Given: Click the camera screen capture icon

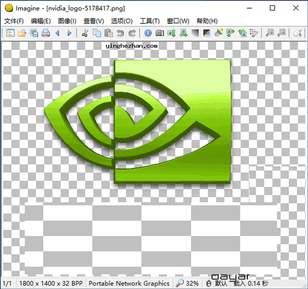Looking at the screenshot, I should point(160,33).
